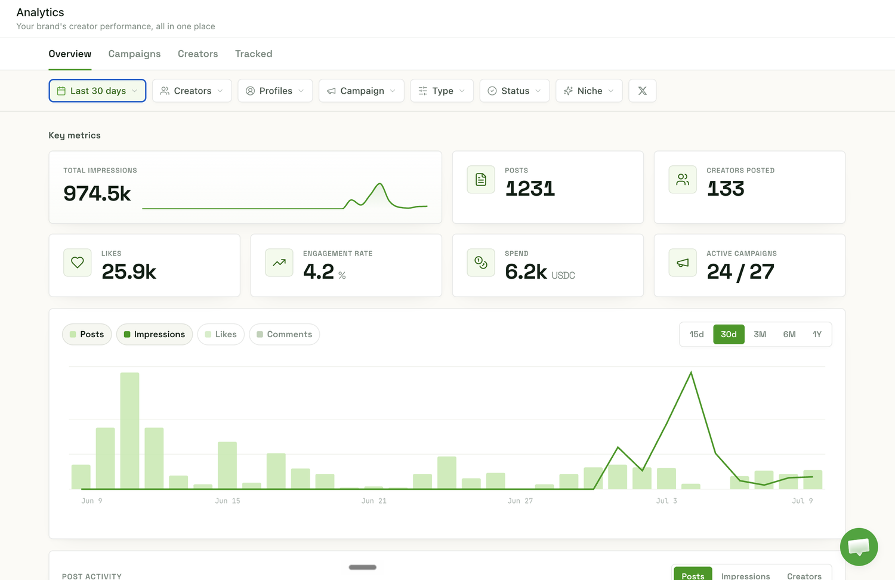Click the user circle icon in Profiles filter

(x=250, y=91)
